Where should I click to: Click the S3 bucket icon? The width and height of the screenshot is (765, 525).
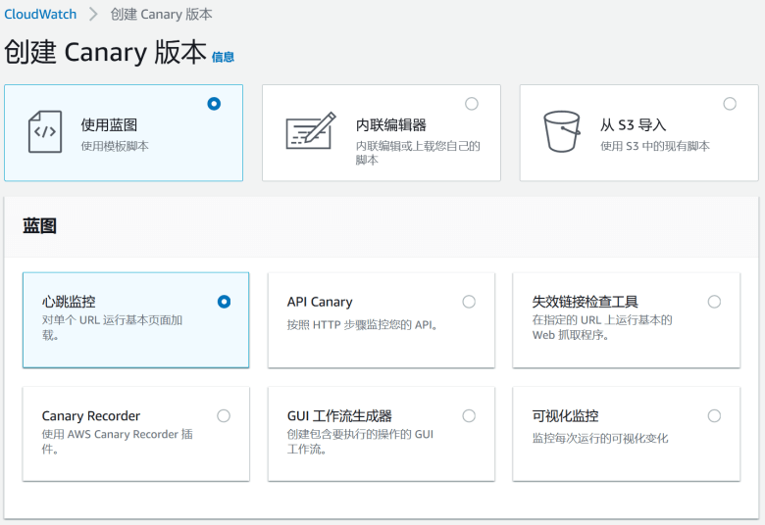562,131
